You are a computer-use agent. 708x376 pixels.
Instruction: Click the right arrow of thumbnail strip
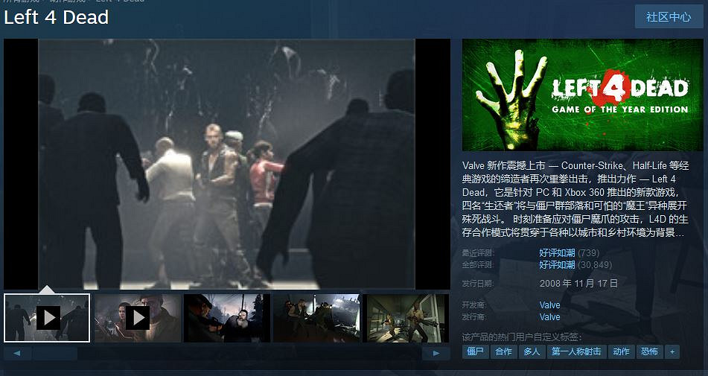[436, 353]
